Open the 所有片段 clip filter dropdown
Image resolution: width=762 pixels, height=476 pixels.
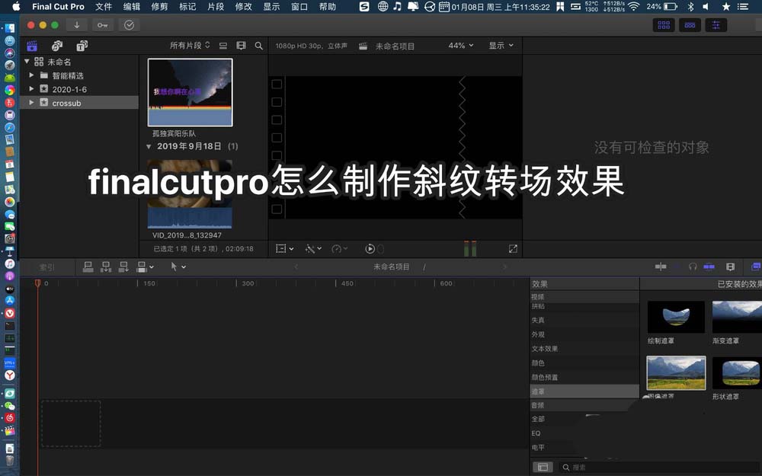tap(190, 45)
